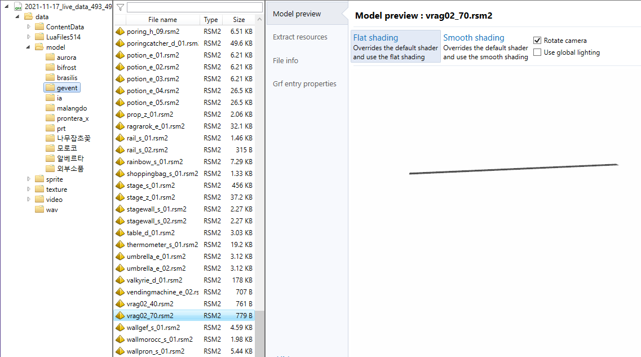Select the ia folder in tree
The image size is (641, 357).
point(59,98)
